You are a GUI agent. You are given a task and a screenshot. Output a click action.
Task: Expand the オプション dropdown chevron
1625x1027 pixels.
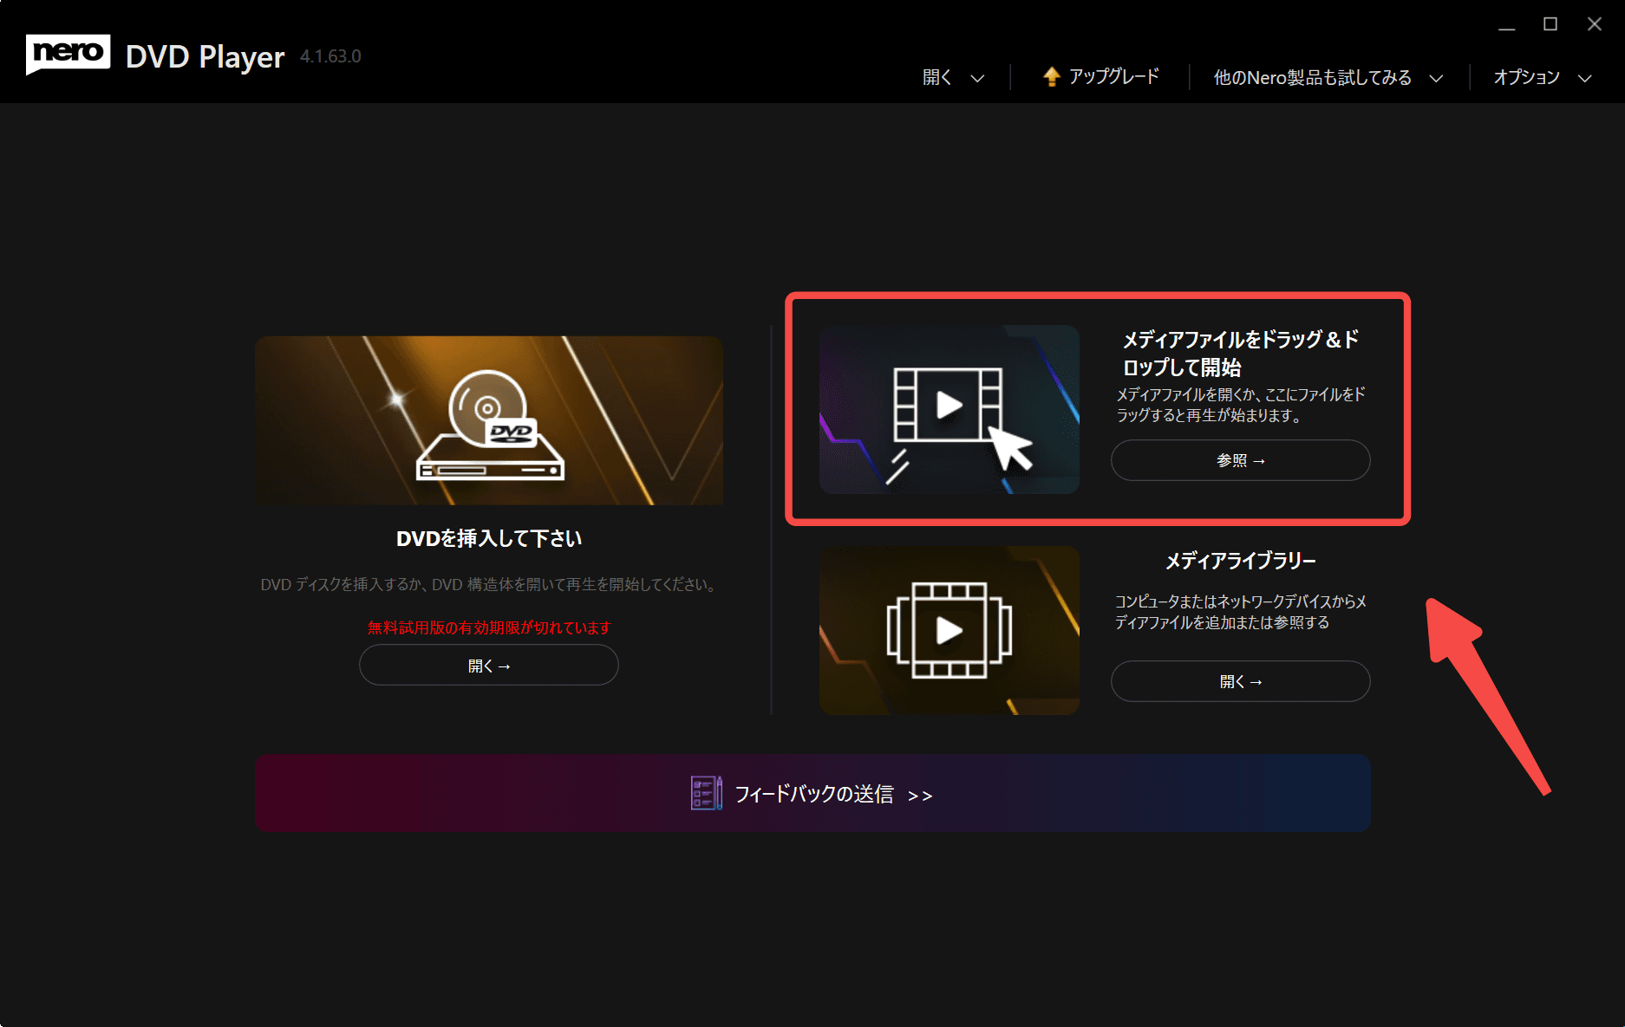click(x=1585, y=78)
